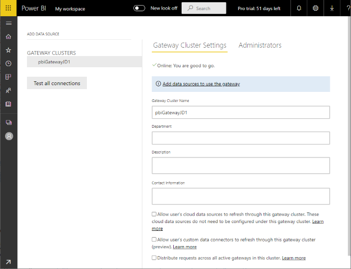351x269 pixels.
Task: Open Shared with me icon
Action: pyautogui.click(x=8, y=90)
